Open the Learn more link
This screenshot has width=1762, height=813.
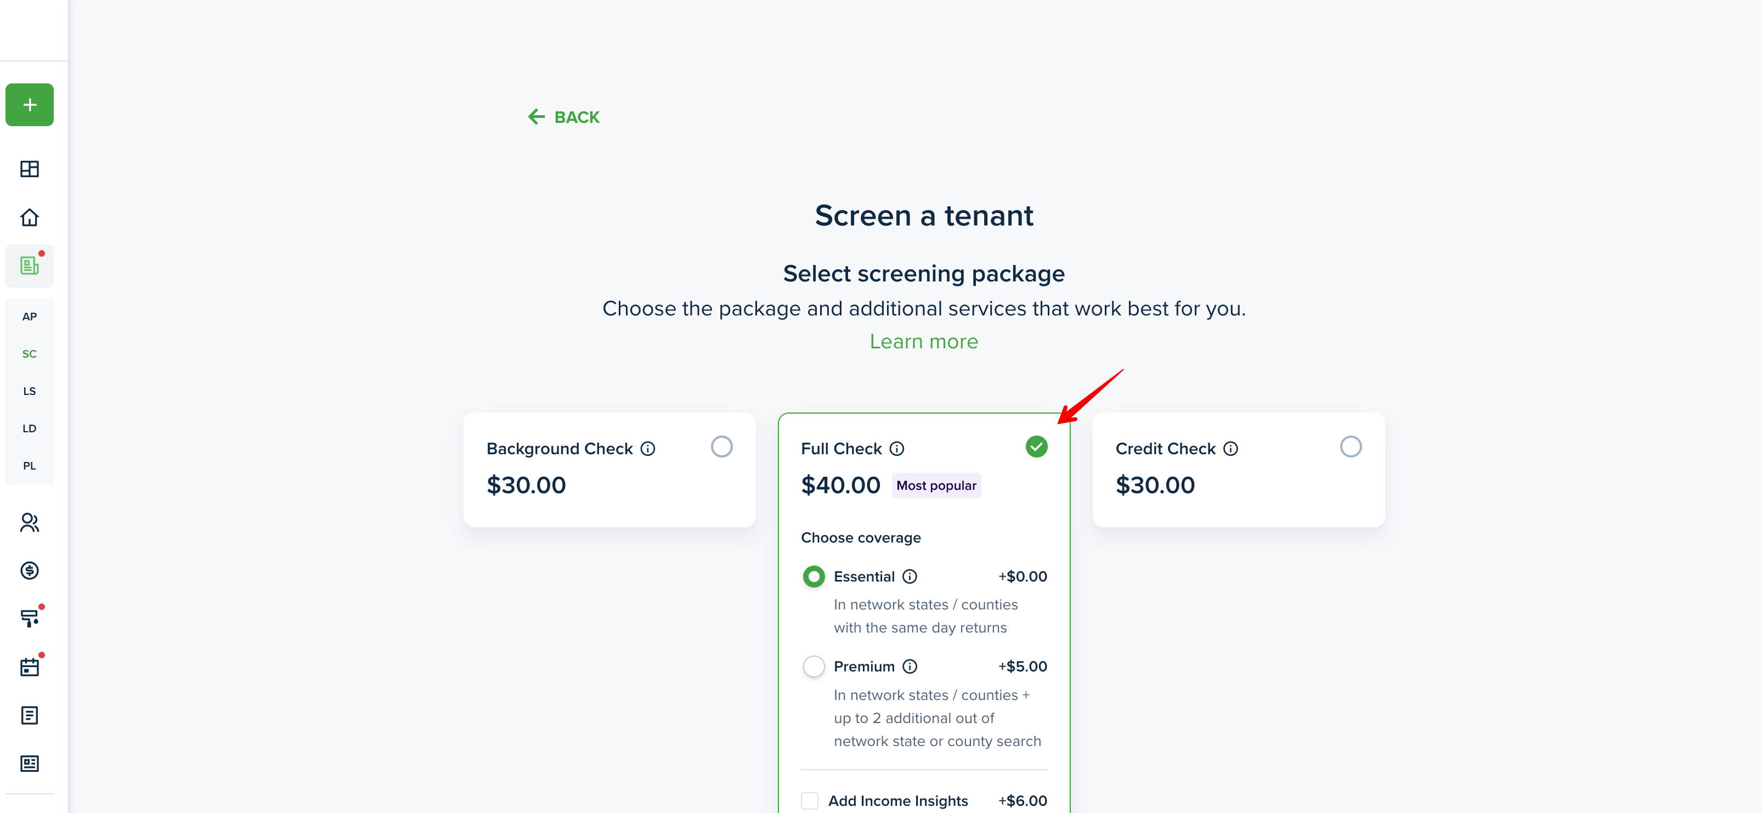(x=923, y=341)
